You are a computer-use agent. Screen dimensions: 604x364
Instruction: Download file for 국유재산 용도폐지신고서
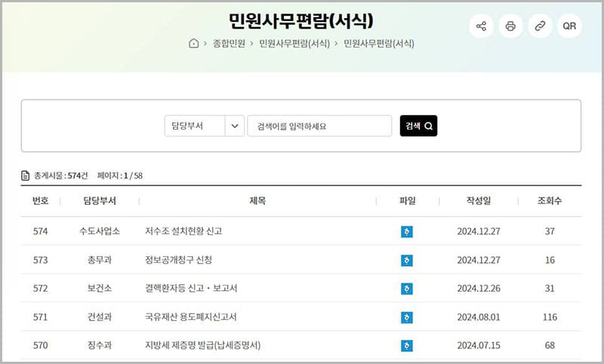[x=407, y=317]
